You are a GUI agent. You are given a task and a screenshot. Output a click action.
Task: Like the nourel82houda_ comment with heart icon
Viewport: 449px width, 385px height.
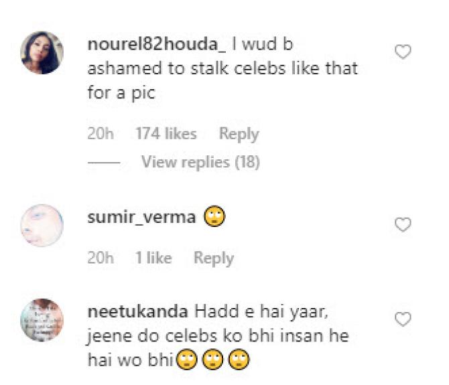[403, 52]
